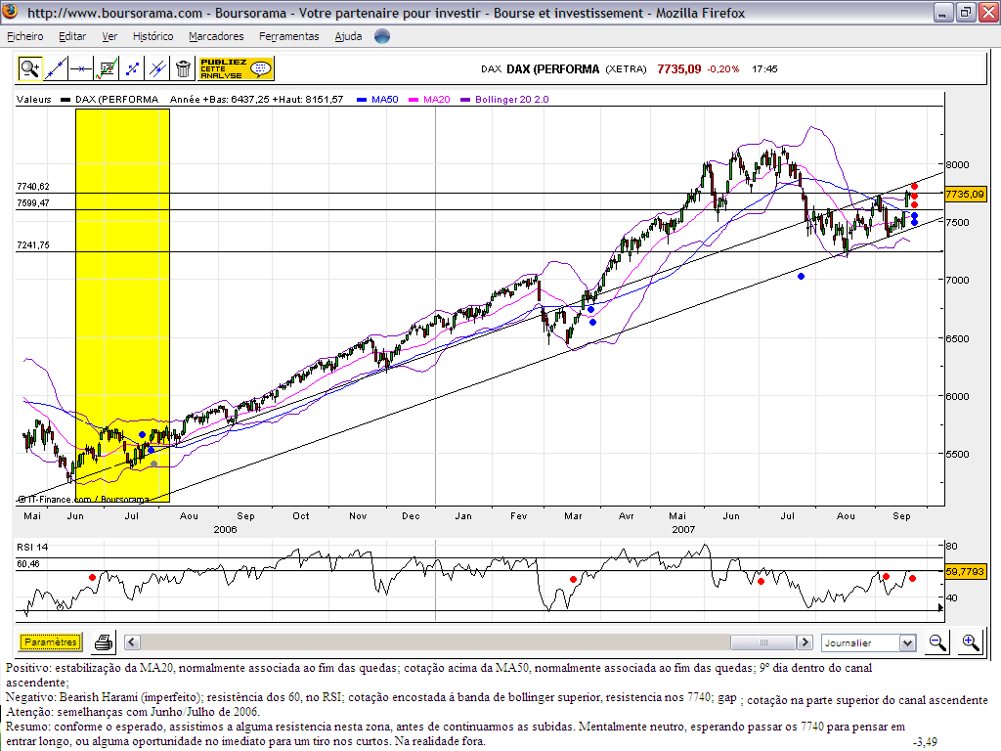Viewport: 1001px width, 751px height.
Task: Click the 60,46 RSI level label
Action: (28, 564)
